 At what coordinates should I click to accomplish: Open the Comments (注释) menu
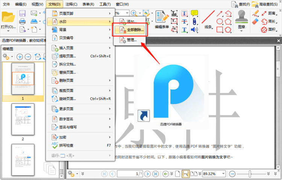(x=71, y=4)
